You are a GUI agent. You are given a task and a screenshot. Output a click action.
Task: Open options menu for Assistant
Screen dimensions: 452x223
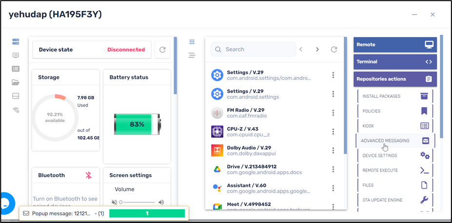click(333, 188)
